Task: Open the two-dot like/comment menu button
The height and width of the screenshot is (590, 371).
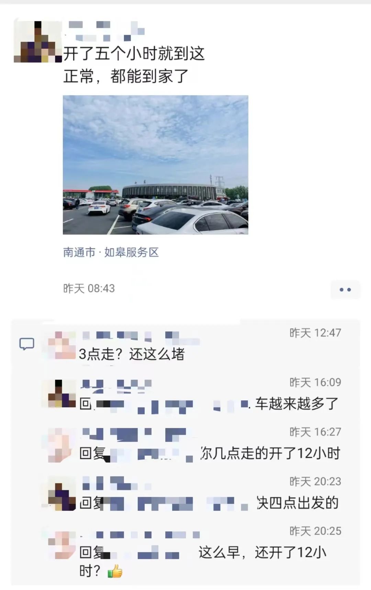Action: pos(345,290)
